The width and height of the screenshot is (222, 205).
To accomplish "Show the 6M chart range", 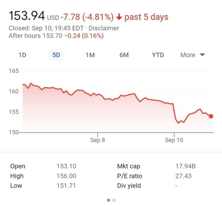I will [124, 55].
